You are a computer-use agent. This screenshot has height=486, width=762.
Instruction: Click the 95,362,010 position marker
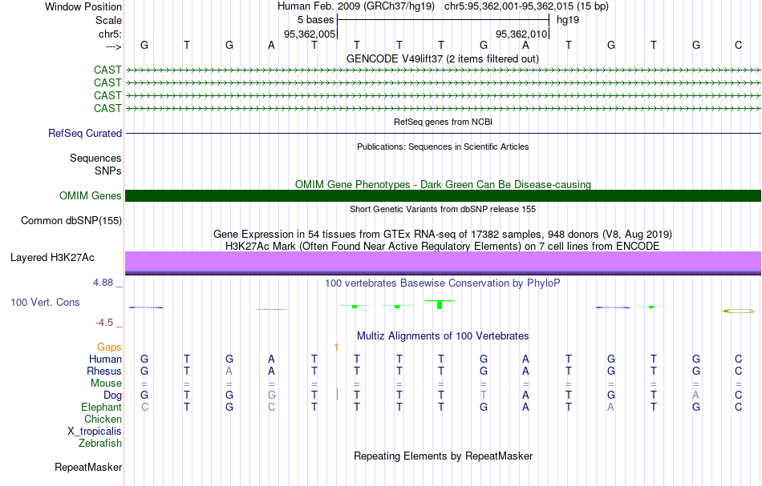(x=521, y=34)
